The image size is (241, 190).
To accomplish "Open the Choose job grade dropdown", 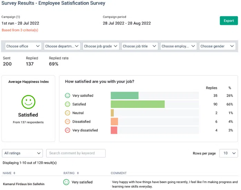I will [x=101, y=46].
